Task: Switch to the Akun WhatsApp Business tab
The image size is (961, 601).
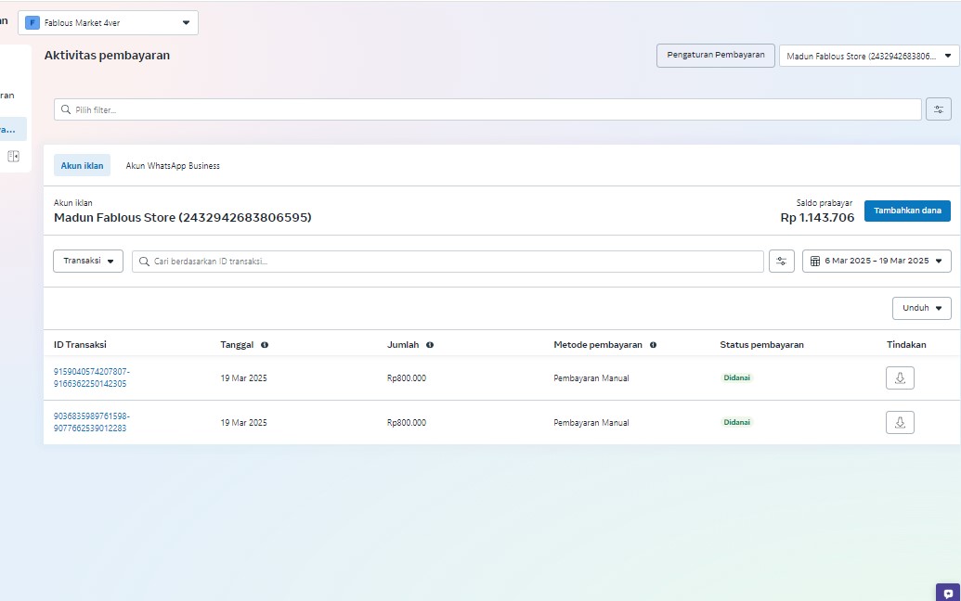Action: (x=173, y=166)
